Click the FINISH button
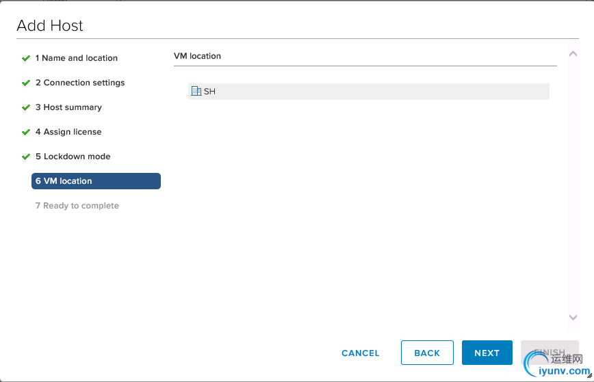 [x=550, y=352]
